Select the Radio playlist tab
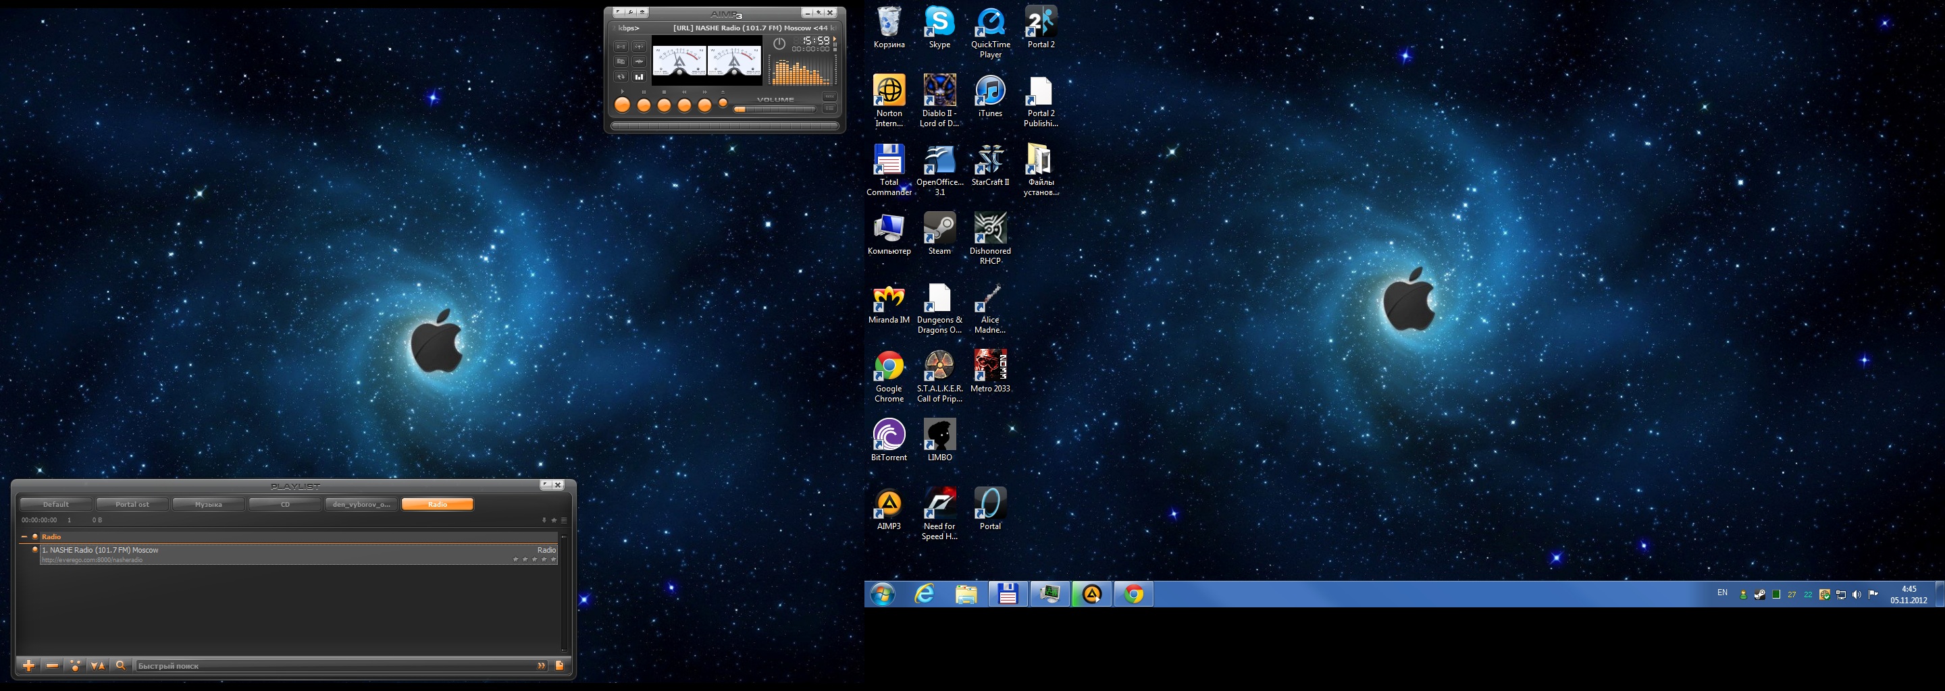This screenshot has height=691, width=1945. click(437, 505)
